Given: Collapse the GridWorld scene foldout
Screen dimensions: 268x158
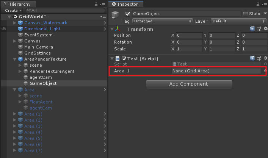Looking at the screenshot, I should pos(9,17).
